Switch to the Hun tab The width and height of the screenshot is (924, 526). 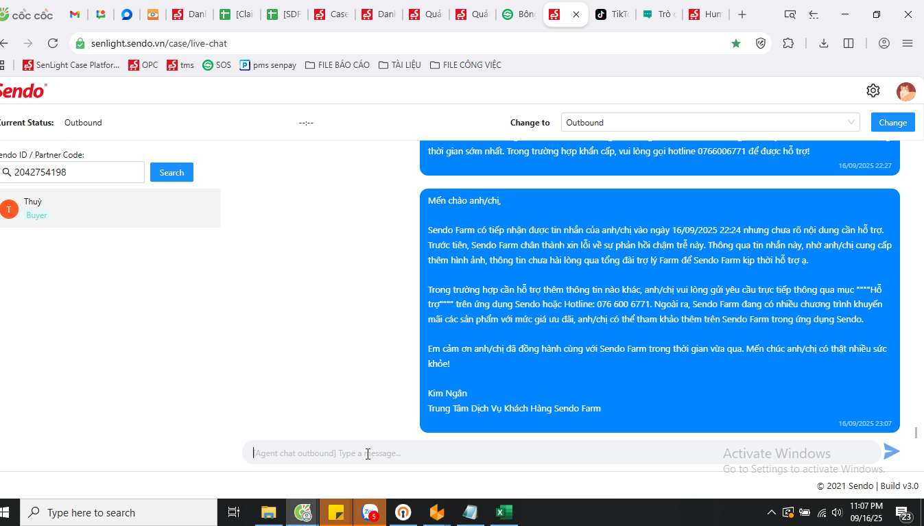point(706,14)
